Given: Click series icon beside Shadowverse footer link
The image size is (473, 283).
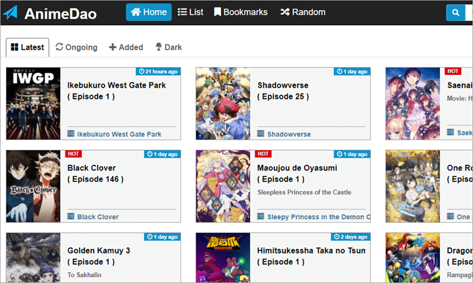Looking at the screenshot, I should pyautogui.click(x=261, y=134).
